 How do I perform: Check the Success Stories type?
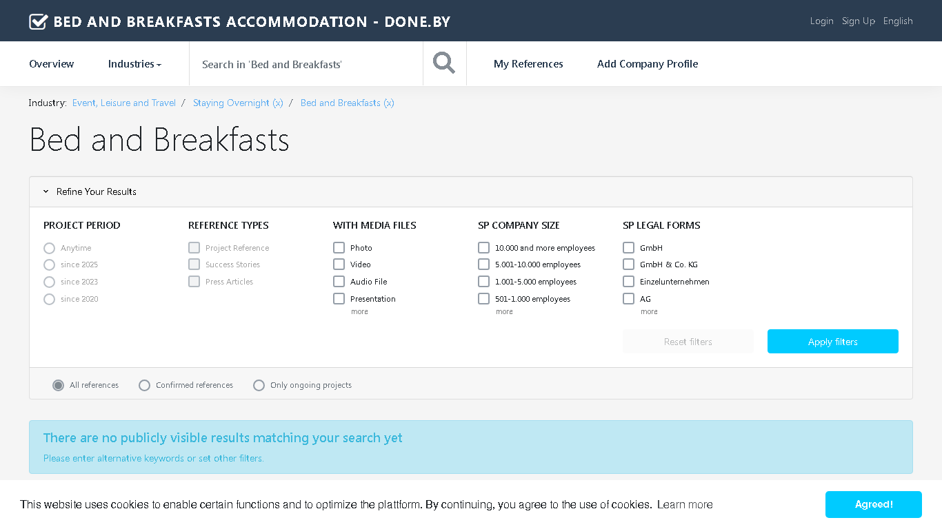tap(194, 264)
